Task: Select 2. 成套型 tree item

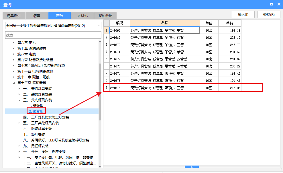Action: pos(36,111)
